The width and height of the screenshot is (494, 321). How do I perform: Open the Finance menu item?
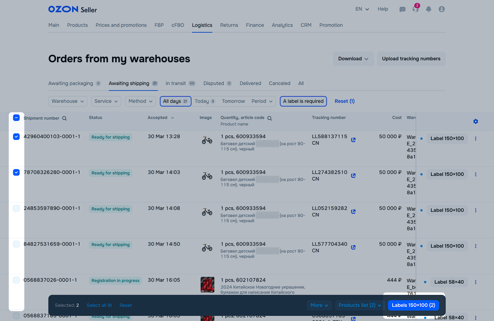(255, 25)
